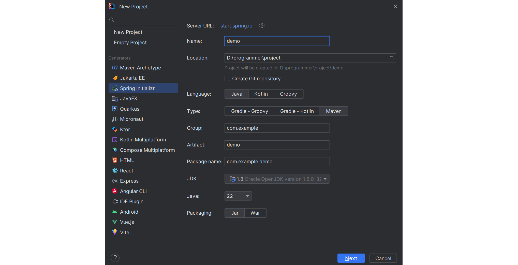Click the Cancel button
518x265 pixels.
(x=383, y=258)
